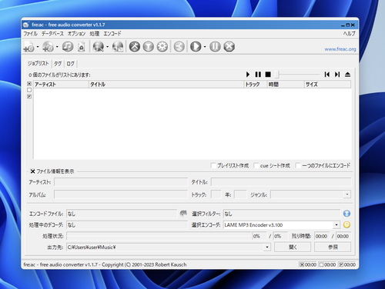Start encoding with the toolbar play icon
This screenshot has height=289, width=385.
click(196, 47)
